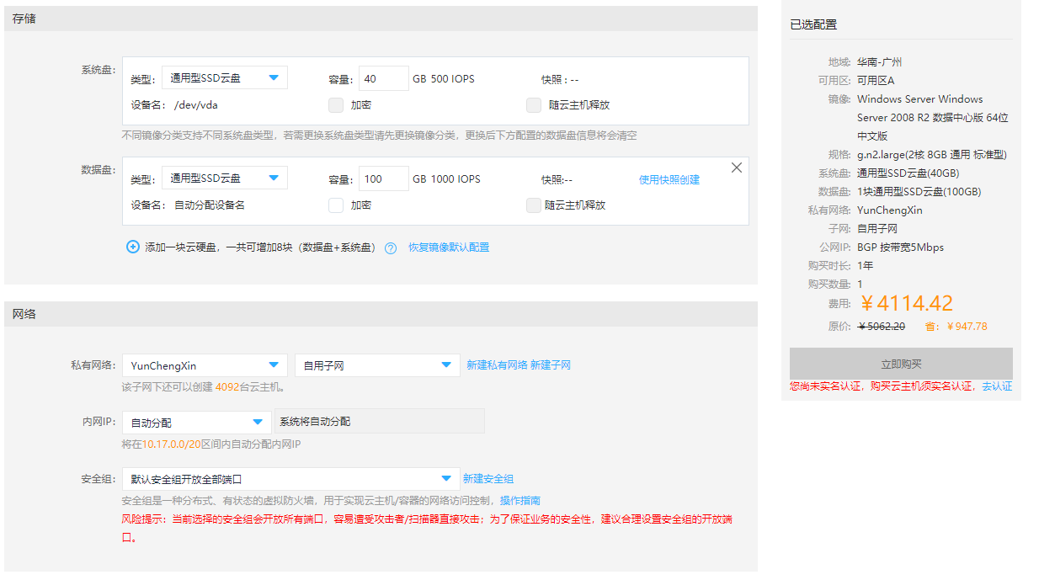
Task: Open internal IP allocation dropdown
Action: (x=197, y=423)
